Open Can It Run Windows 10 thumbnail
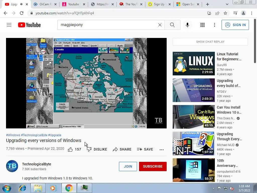The height and width of the screenshot is (193, 257). point(194,117)
